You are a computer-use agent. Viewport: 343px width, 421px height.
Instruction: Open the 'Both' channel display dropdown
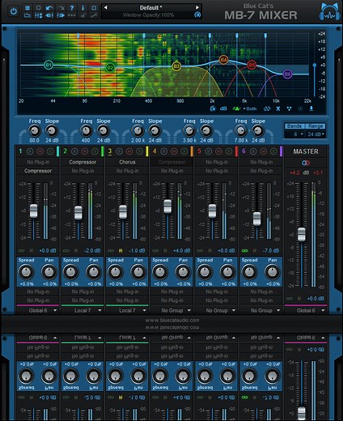coord(250,108)
